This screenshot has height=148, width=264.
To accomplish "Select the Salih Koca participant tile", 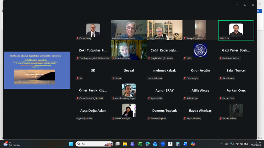I will (236, 30).
